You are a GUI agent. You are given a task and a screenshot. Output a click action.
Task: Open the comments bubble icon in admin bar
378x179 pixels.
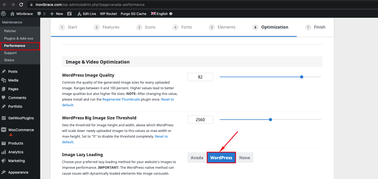pyautogui.click(x=39, y=14)
